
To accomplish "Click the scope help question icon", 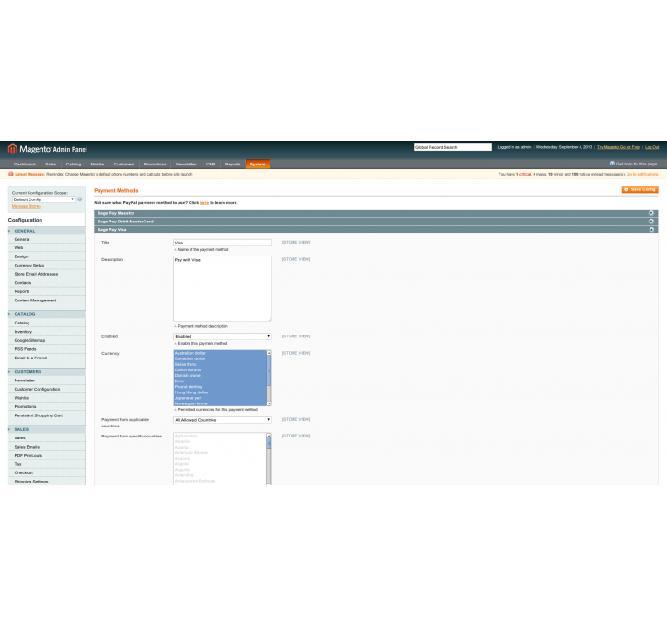I will [x=79, y=199].
